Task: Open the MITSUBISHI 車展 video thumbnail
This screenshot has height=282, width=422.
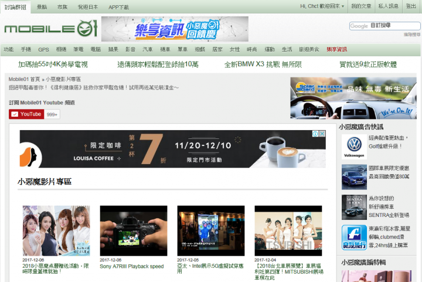Action: point(288,230)
